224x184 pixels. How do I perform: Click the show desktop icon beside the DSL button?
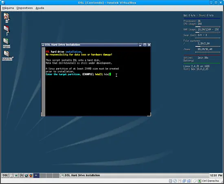[11, 175]
